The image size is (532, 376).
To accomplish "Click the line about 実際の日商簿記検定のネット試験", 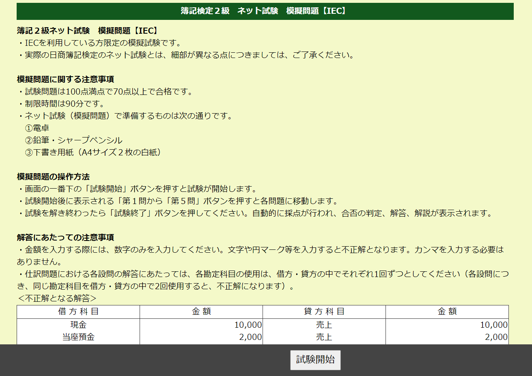I will (187, 55).
